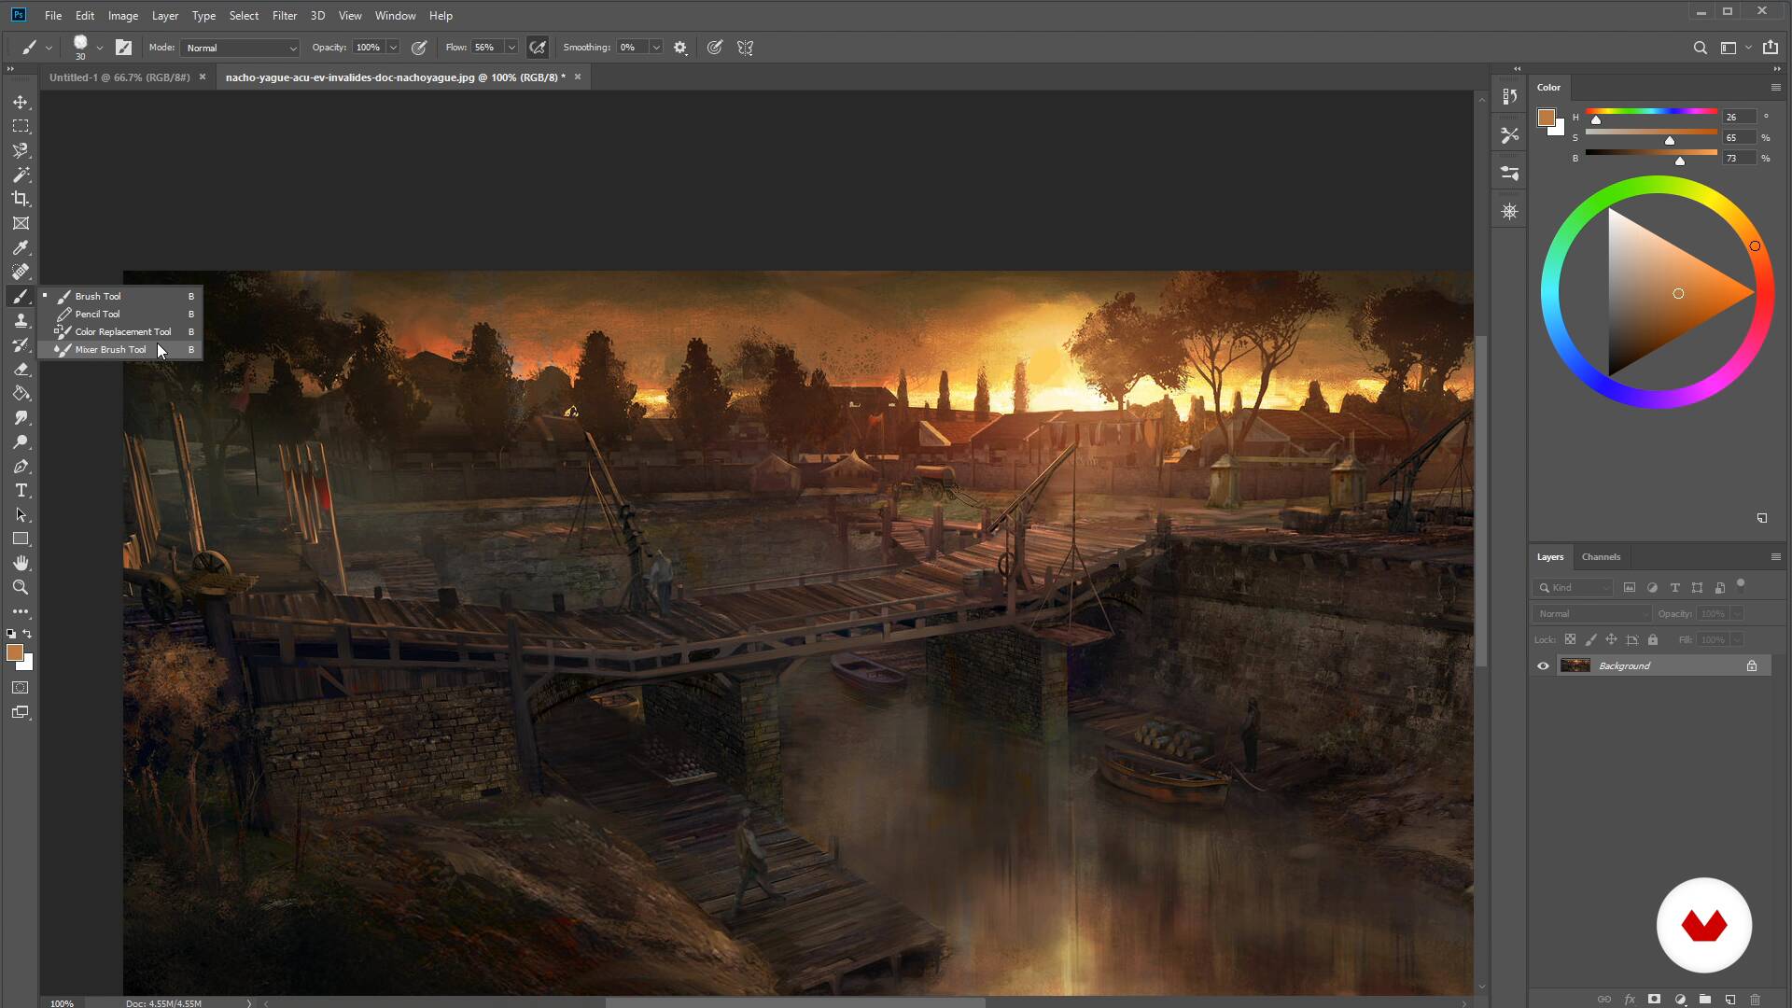This screenshot has height=1008, width=1792.
Task: Select the Crop tool
Action: coord(21,199)
